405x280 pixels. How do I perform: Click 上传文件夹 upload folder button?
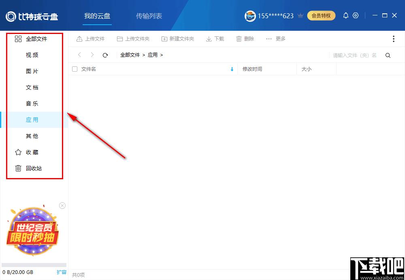tap(133, 39)
